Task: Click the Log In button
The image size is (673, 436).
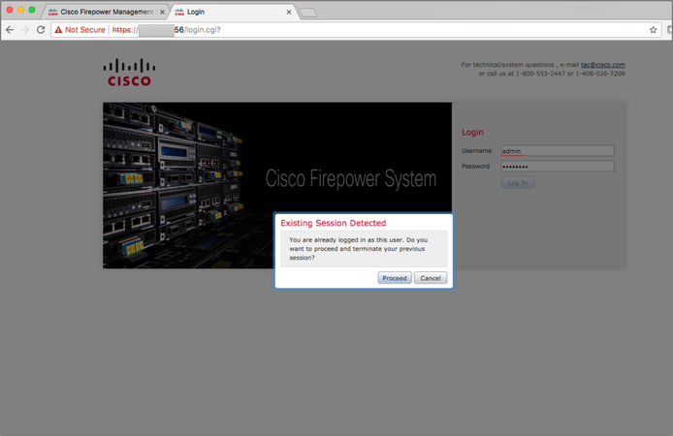Action: click(x=518, y=182)
